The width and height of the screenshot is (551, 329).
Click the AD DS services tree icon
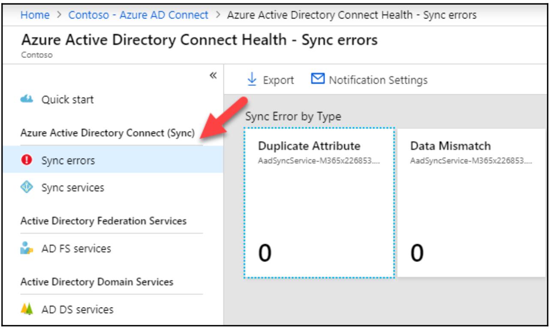(x=27, y=309)
